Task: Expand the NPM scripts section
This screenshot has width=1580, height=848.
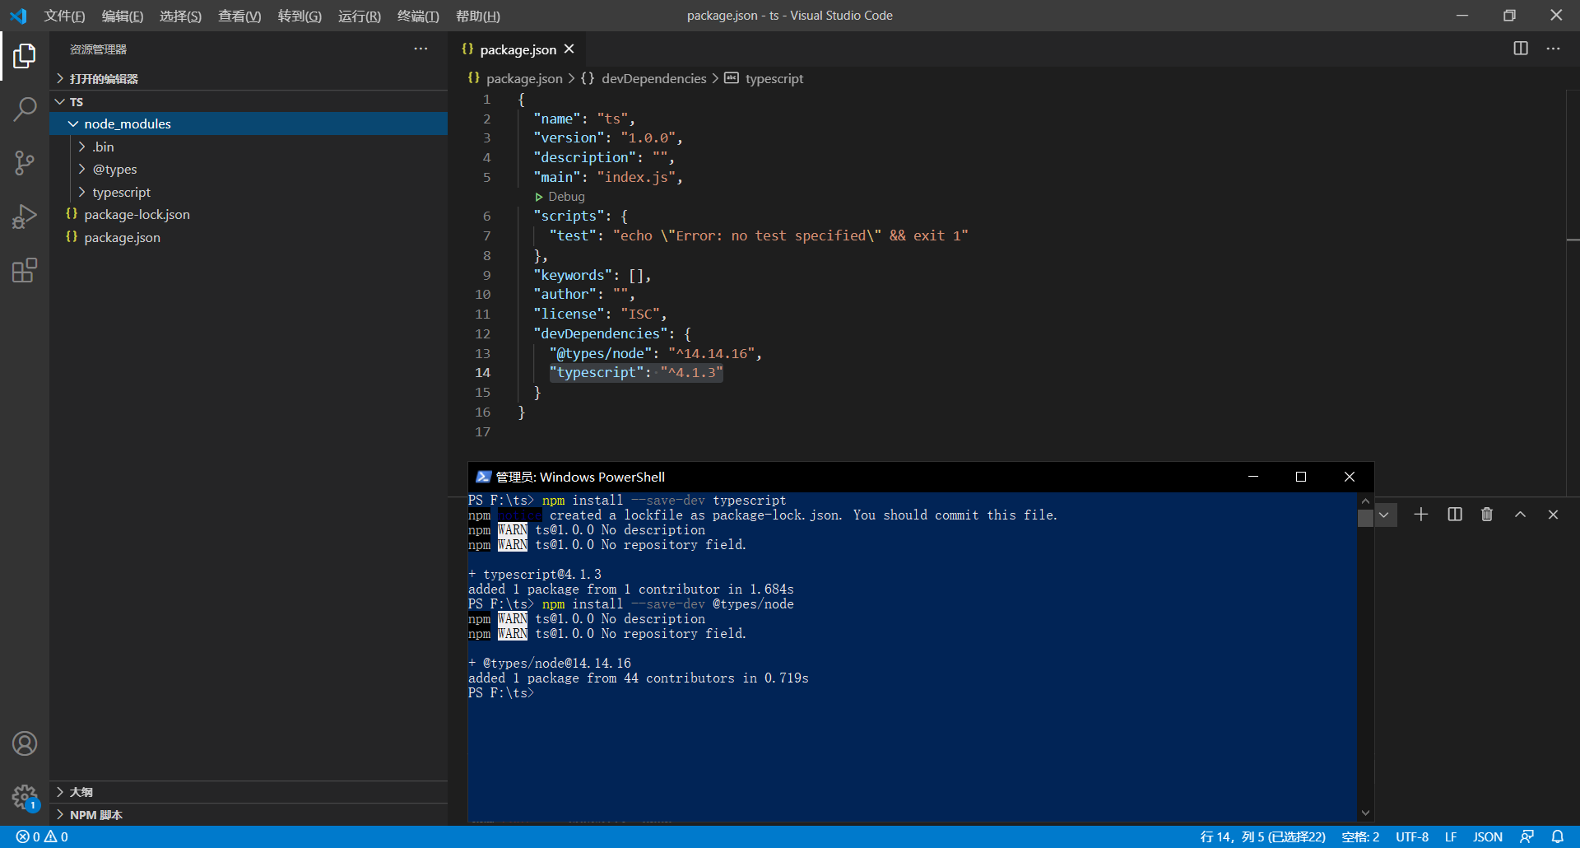Action: pos(249,815)
